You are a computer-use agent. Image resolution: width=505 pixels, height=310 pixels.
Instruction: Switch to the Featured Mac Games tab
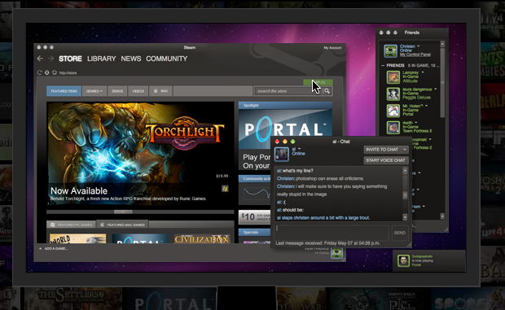(123, 225)
